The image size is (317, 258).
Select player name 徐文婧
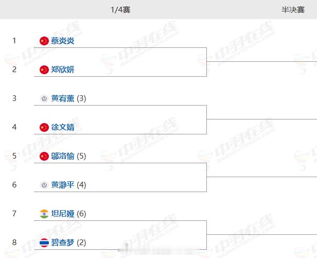pos(63,127)
